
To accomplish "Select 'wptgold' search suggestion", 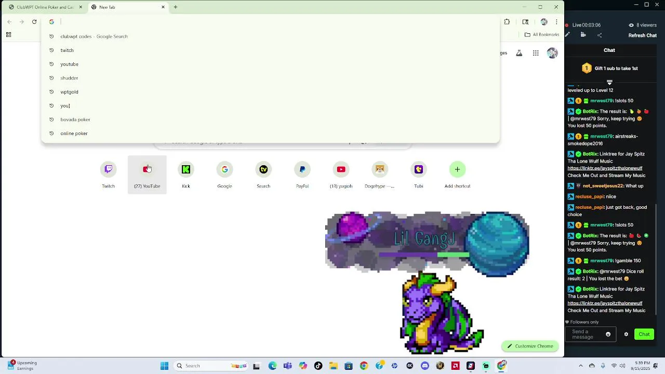I will pyautogui.click(x=270, y=92).
